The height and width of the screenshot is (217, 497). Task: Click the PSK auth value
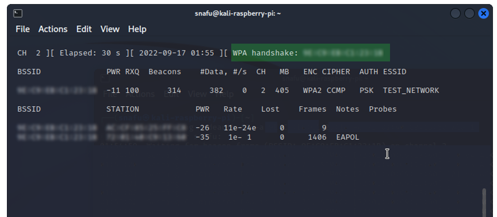pyautogui.click(x=366, y=91)
